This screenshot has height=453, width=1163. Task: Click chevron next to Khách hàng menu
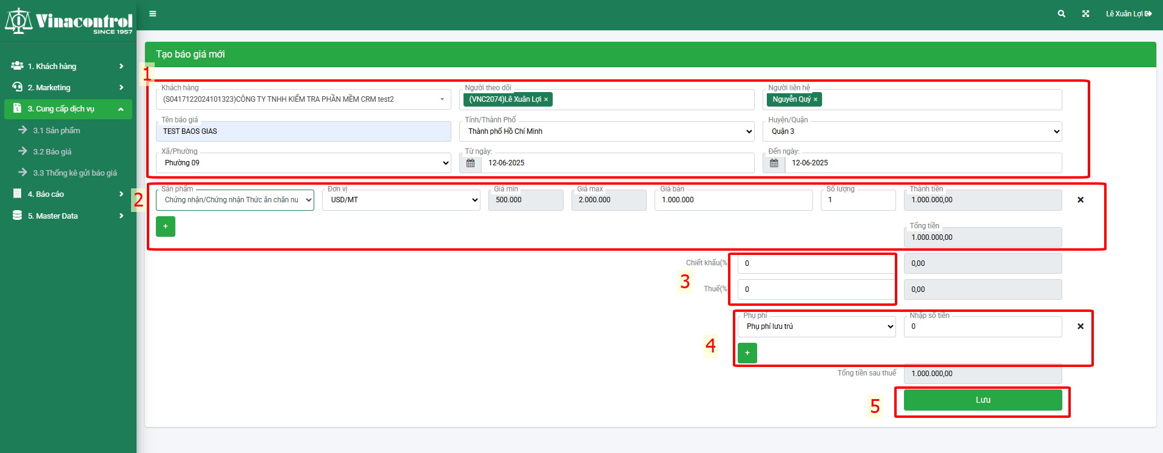coord(121,66)
